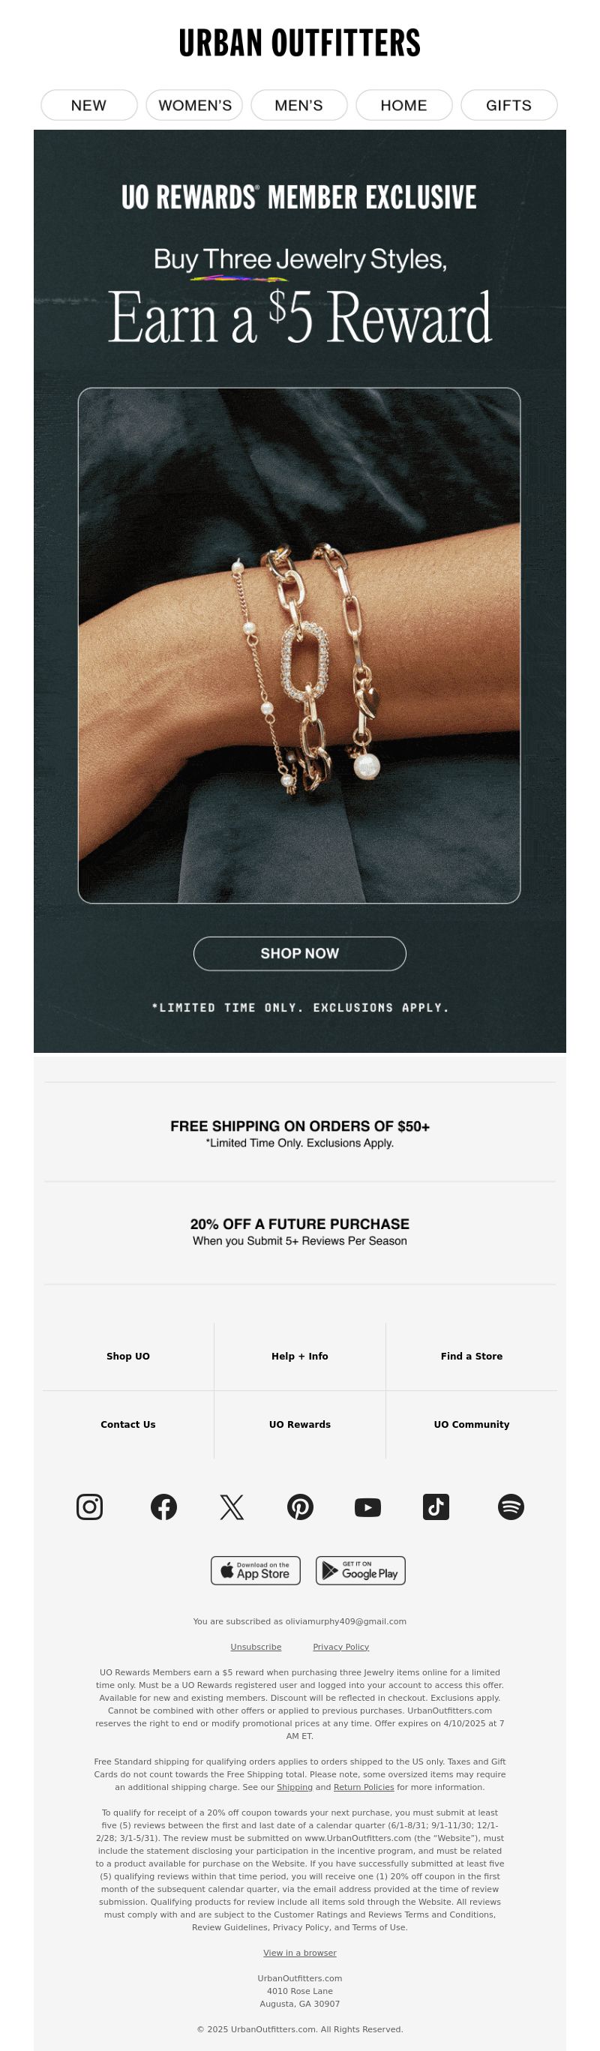Open the Facebook icon link
This screenshot has height=2051, width=600.
pyautogui.click(x=164, y=1507)
